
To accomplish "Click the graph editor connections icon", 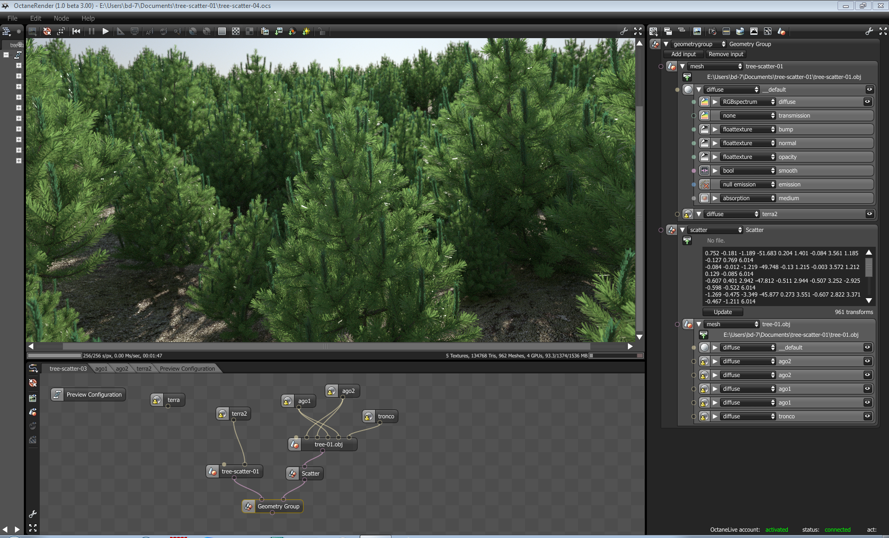I will pos(33,369).
